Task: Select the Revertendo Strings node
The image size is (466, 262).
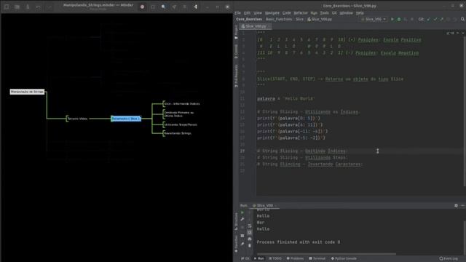Action: point(178,133)
